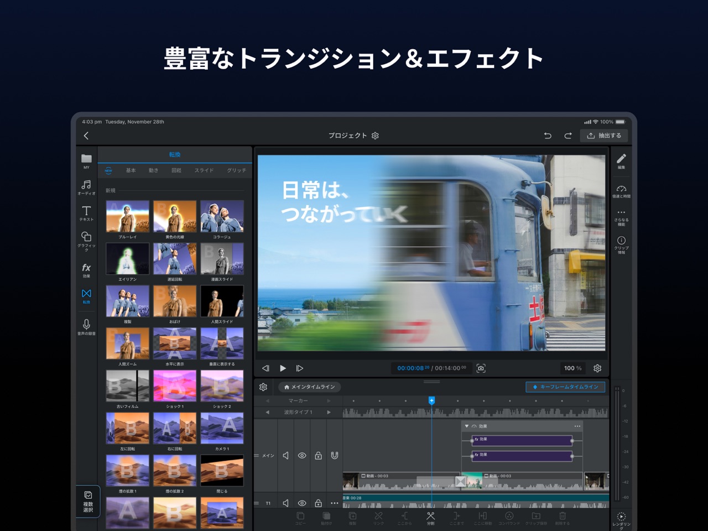708x531 pixels.
Task: Toggle T1 track visibility eye
Action: pyautogui.click(x=302, y=503)
